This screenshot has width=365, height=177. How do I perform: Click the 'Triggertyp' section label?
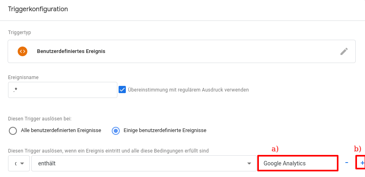click(x=19, y=33)
